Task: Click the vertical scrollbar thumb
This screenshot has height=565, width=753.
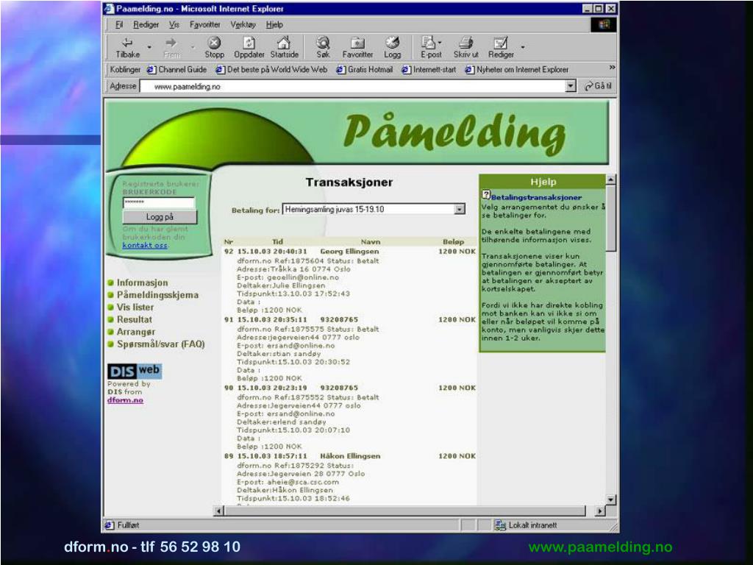Action: coord(610,218)
